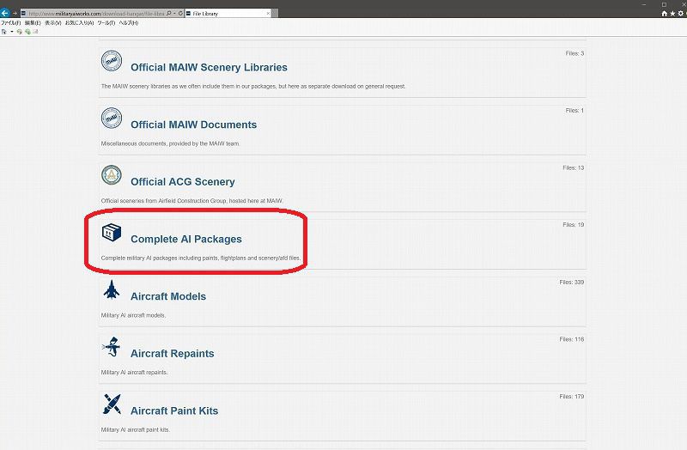Open the 表示(V) menu

[53, 23]
